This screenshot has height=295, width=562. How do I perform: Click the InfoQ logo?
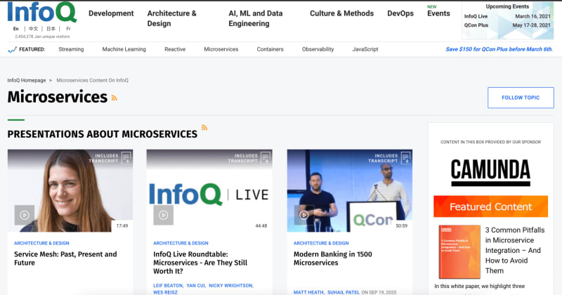point(42,13)
